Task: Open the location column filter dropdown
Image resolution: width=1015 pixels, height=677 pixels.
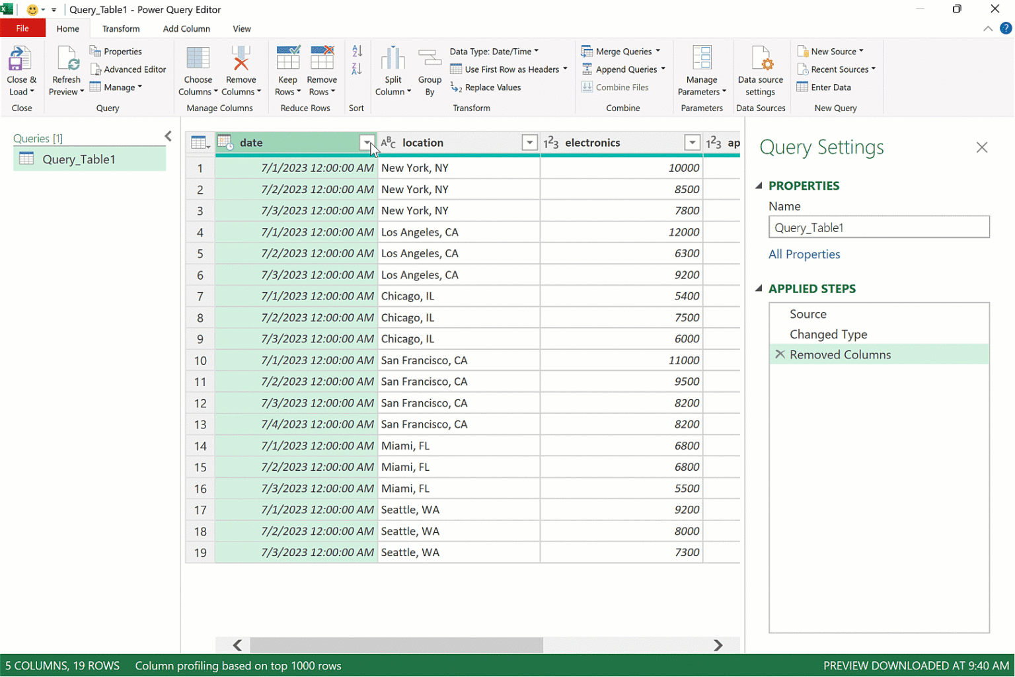Action: tap(529, 143)
